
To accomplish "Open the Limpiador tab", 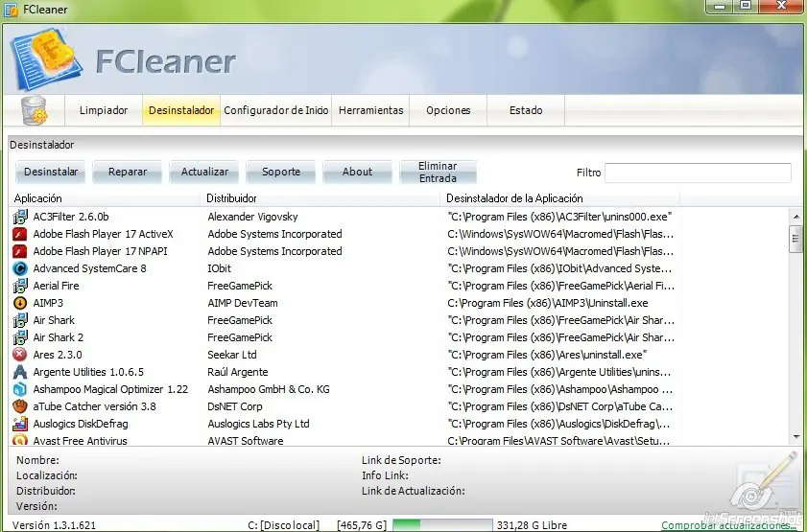I will [x=104, y=110].
